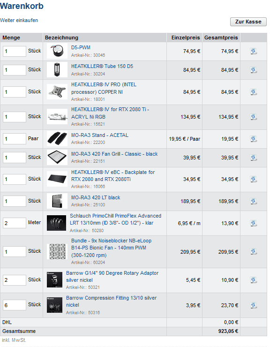Focus the quantity field for HEATKILLER Tube 150 D5
Image resolution: width=270 pixels, height=347 pixels.
point(15,70)
